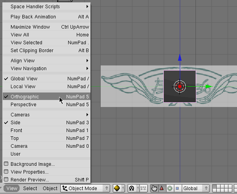The height and width of the screenshot is (194, 237).
Task: Click the blue Z-axis manipulator arrow
Action: tap(180, 58)
